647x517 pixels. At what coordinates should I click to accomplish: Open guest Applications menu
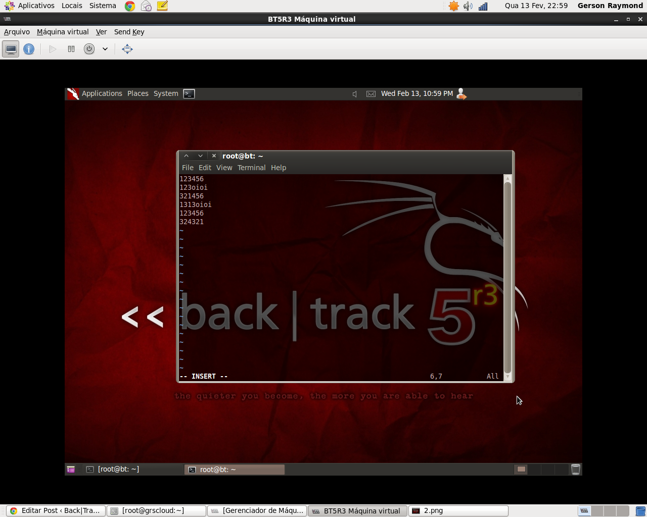tap(102, 93)
